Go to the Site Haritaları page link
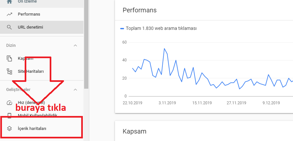This screenshot has height=141, width=293. (31, 71)
